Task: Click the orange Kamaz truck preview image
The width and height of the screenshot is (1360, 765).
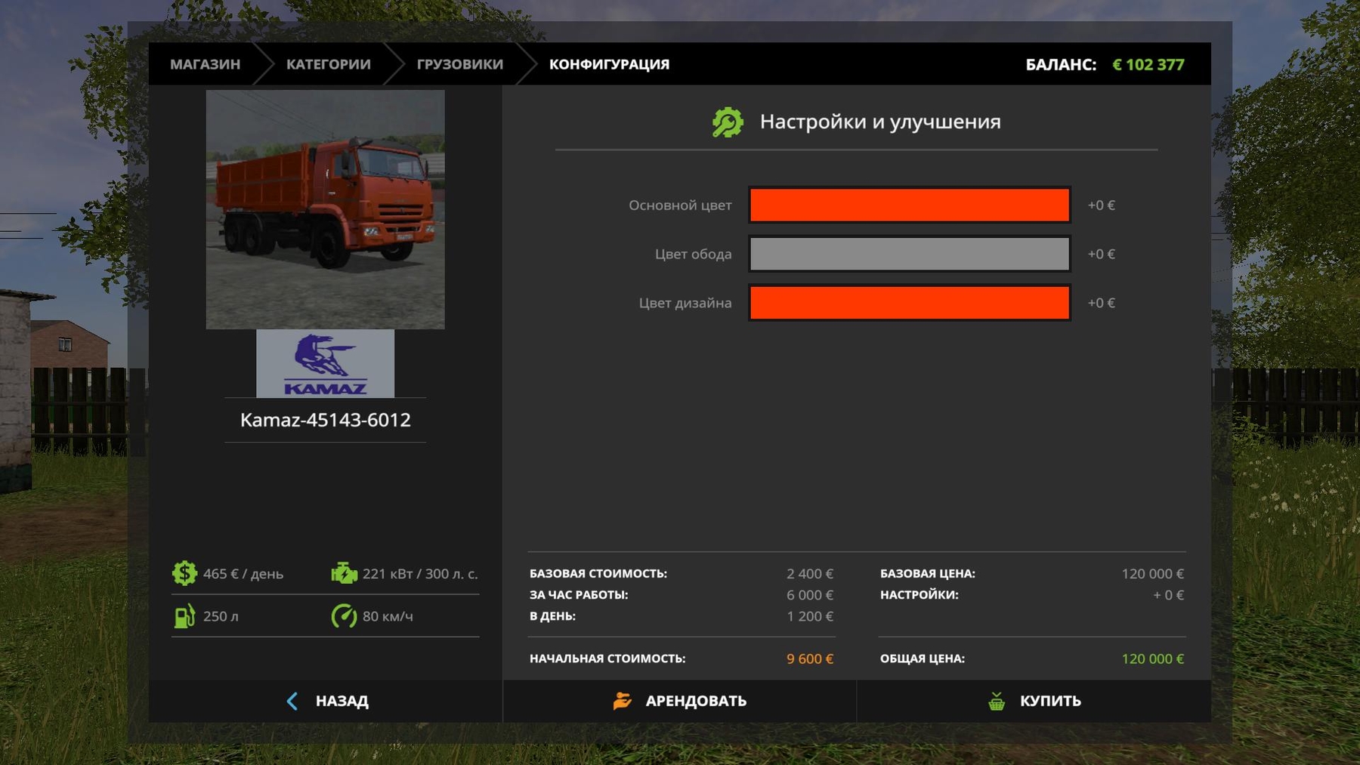Action: pyautogui.click(x=325, y=209)
